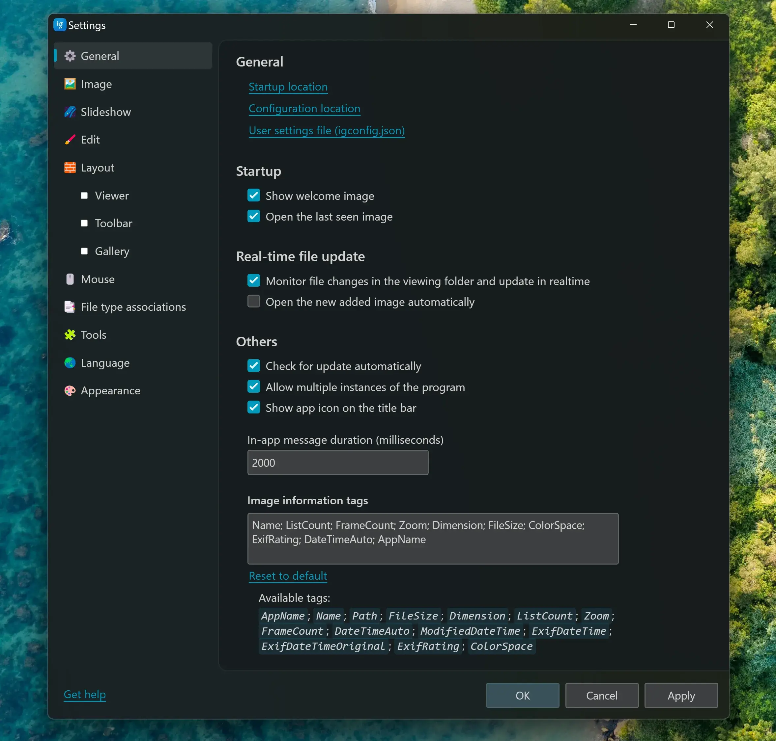Click the Language globe icon
776x741 pixels.
coord(70,363)
